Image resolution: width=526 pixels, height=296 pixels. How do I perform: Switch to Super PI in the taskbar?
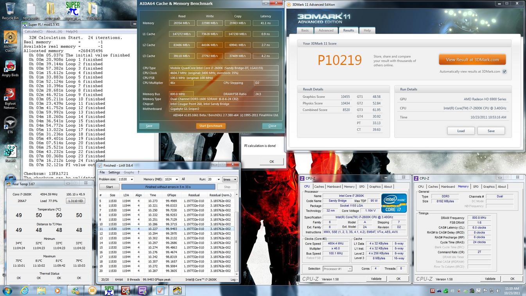pos(110,291)
